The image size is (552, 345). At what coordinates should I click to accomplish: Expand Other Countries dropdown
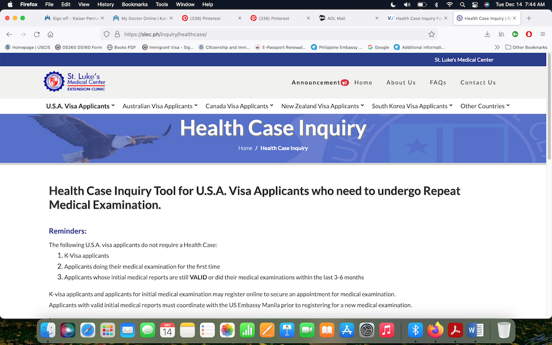click(485, 106)
